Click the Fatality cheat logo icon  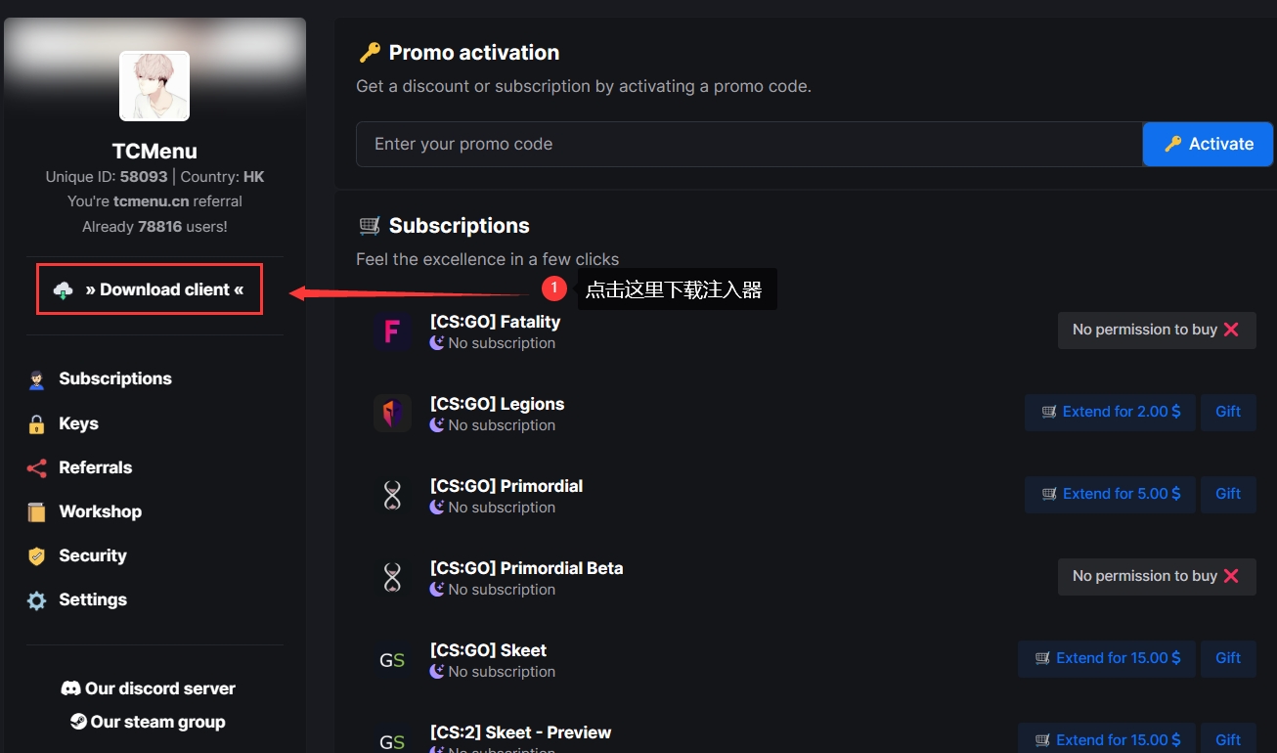pos(392,332)
